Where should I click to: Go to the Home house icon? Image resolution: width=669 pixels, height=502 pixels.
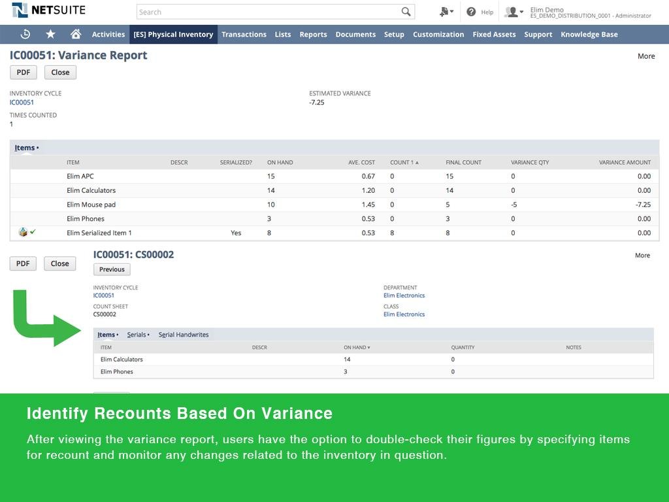coord(76,34)
